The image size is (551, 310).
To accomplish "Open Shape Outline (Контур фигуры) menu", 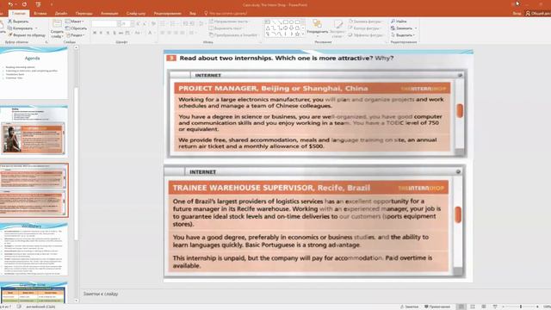I will (x=365, y=28).
